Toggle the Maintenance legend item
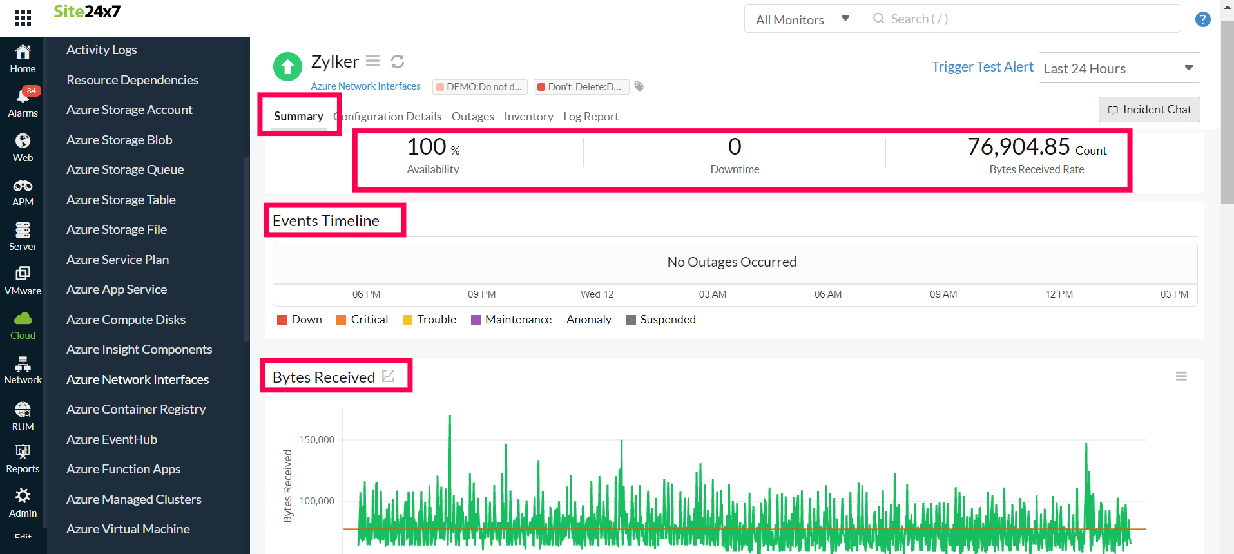Screen dimensions: 1234x554 (x=511, y=320)
